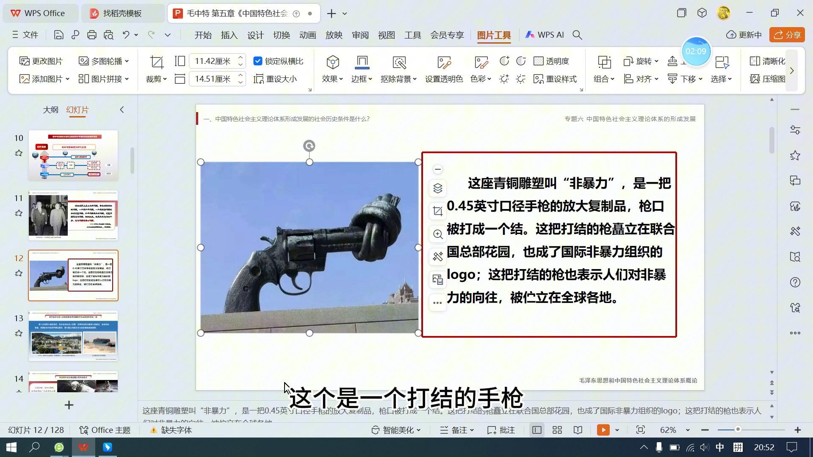Image resolution: width=813 pixels, height=457 pixels.
Task: Click the Print Preview icon
Action: click(109, 35)
